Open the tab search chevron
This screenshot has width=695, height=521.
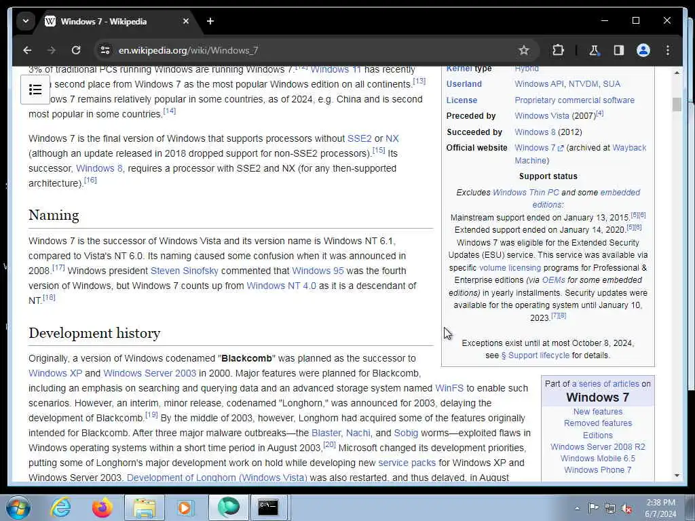tap(26, 21)
